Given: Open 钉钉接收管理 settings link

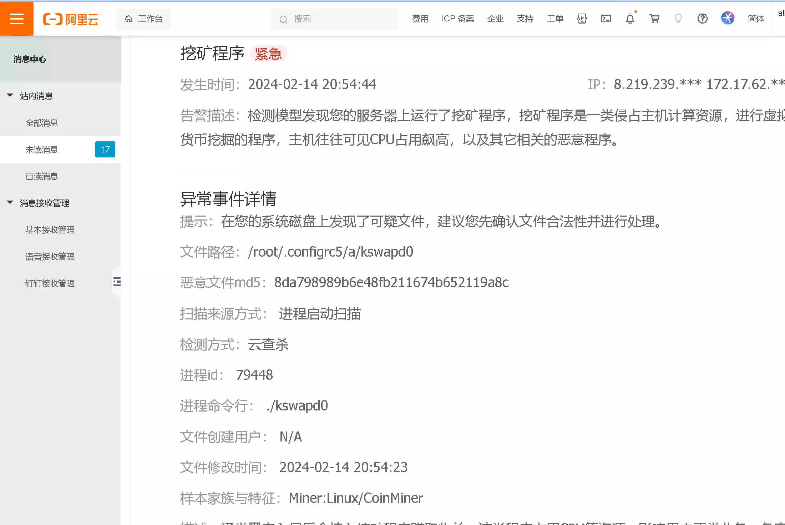Looking at the screenshot, I should pyautogui.click(x=50, y=283).
